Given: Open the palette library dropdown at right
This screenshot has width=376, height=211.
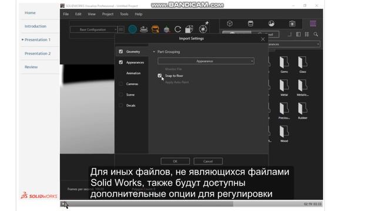Looking at the screenshot, I should (294, 45).
